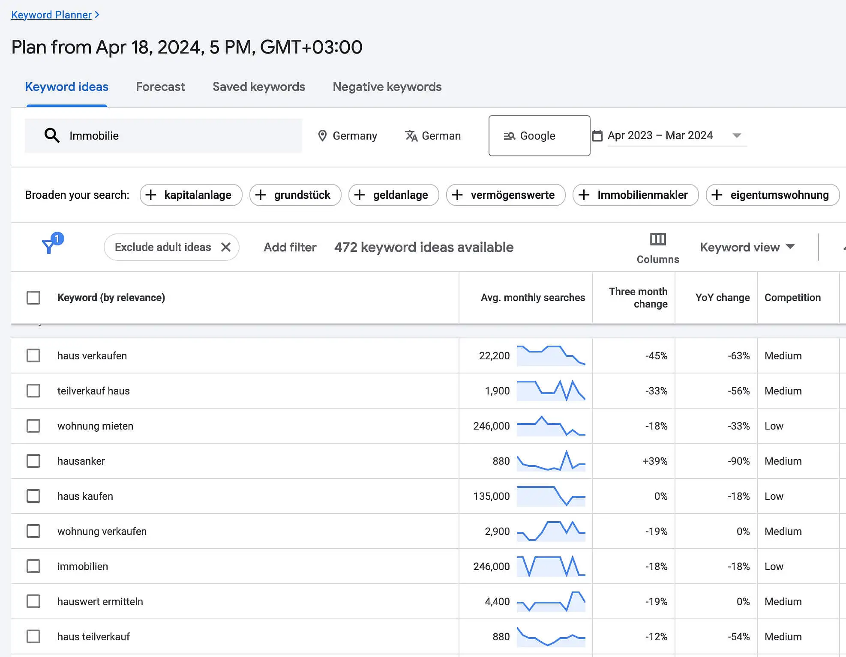Screen dimensions: 846x657
Task: Expand the Keyword Planner breadcrumb chevron
Action: point(97,15)
